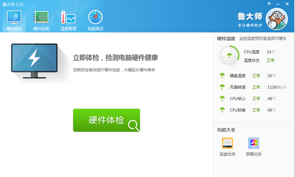Click the 鲁大师 mascot avatar
Viewport: 295px width, 177px height.
click(277, 19)
